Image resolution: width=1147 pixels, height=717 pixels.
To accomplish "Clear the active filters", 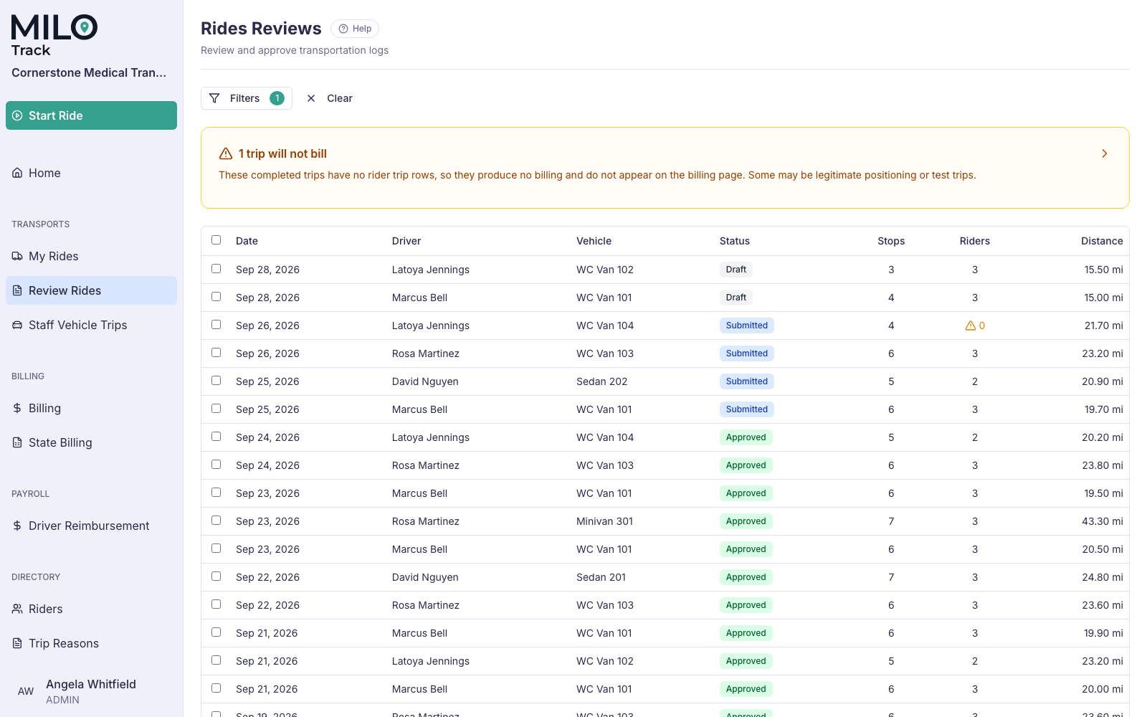I will pyautogui.click(x=330, y=98).
